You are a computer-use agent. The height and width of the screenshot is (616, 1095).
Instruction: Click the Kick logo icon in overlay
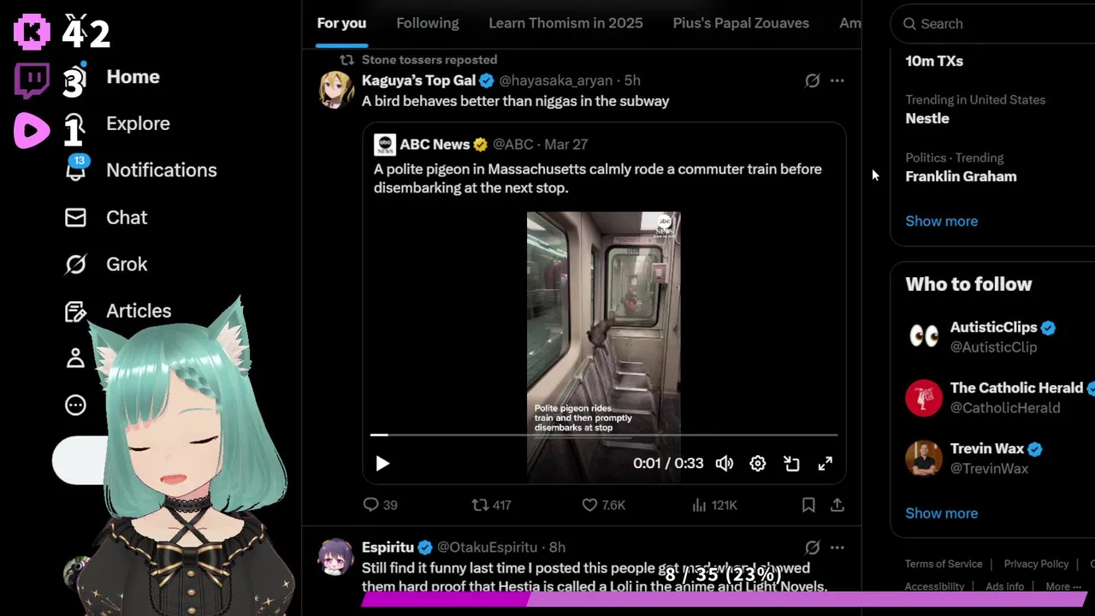point(32,32)
